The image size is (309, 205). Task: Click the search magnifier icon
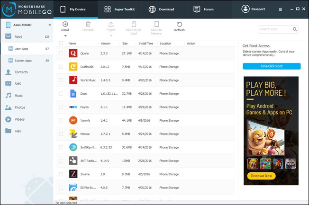click(x=295, y=29)
